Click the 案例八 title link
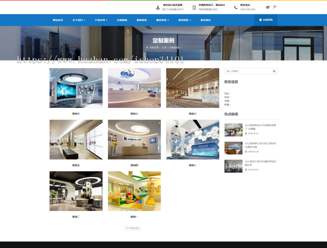The width and height of the screenshot is (327, 248). pyautogui.click(x=76, y=114)
